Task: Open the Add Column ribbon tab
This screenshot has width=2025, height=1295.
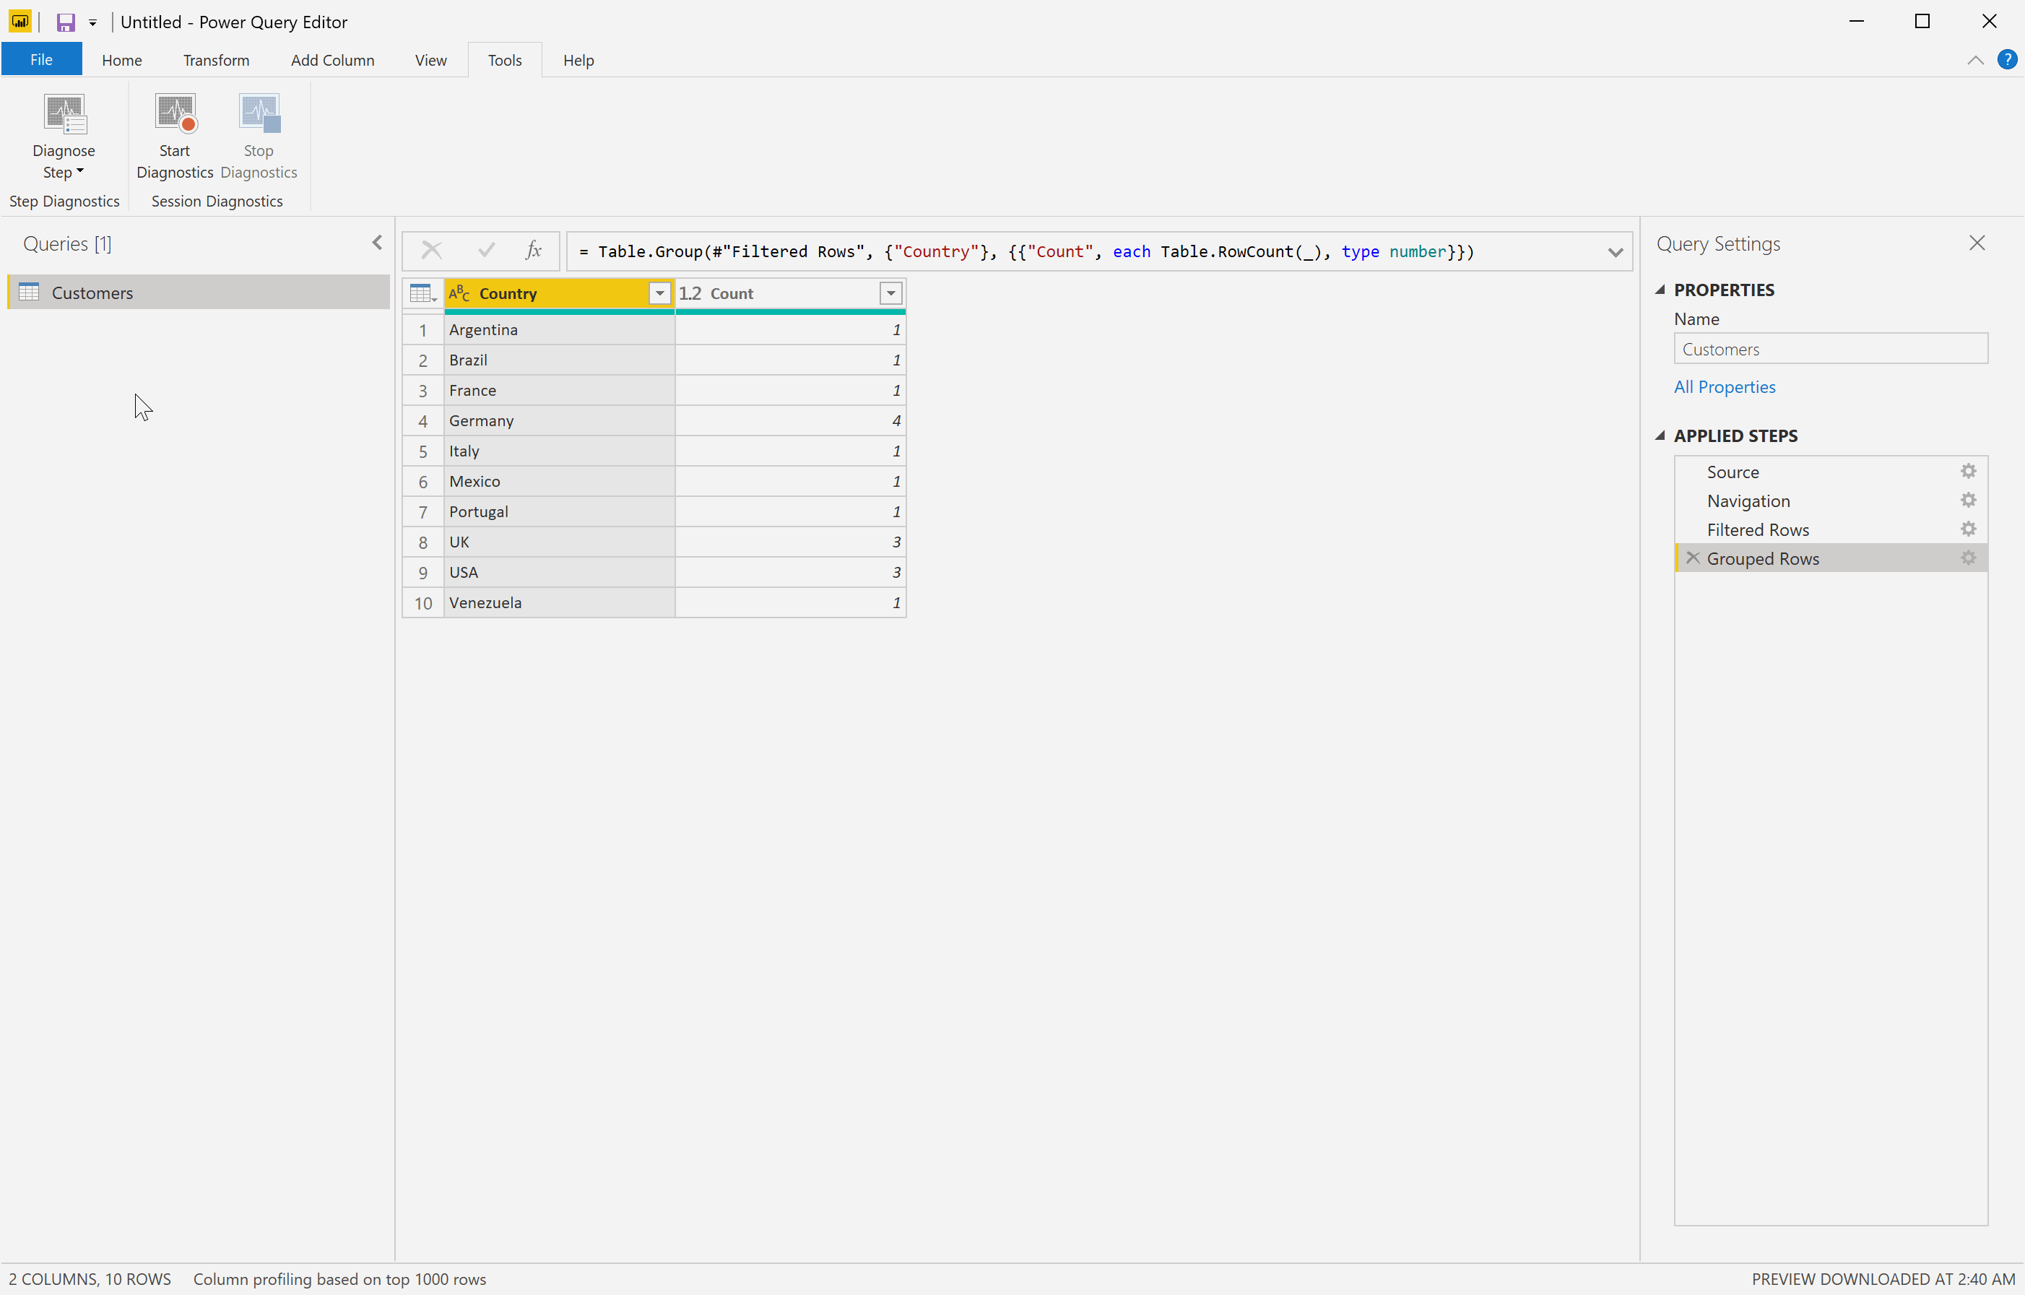Action: tap(332, 59)
